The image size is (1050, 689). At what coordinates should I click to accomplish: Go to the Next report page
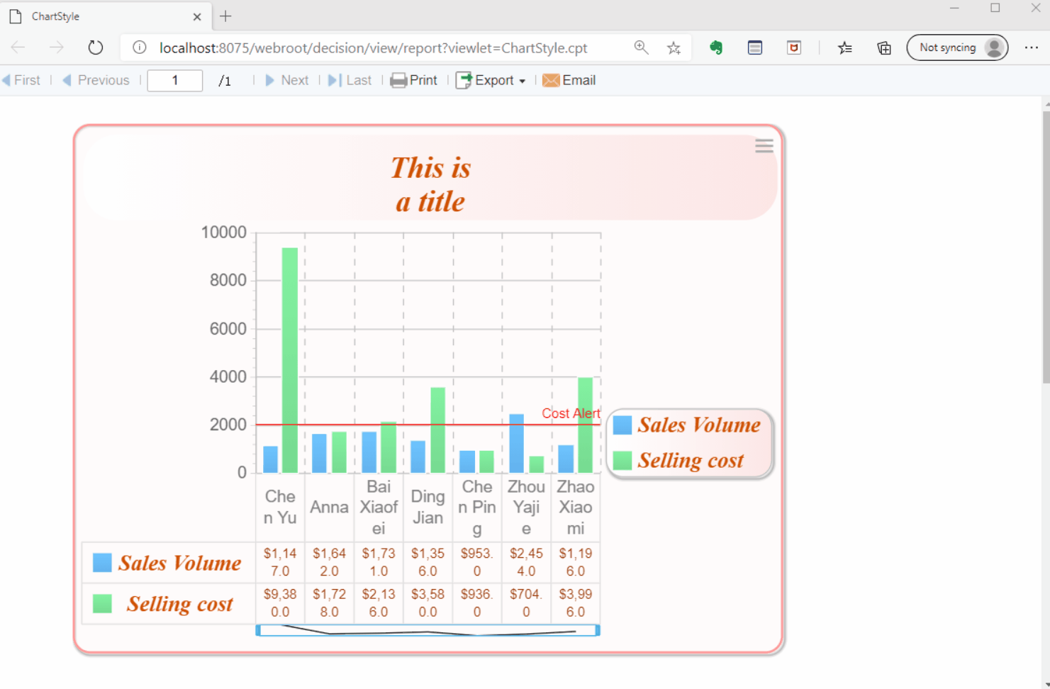coord(286,80)
